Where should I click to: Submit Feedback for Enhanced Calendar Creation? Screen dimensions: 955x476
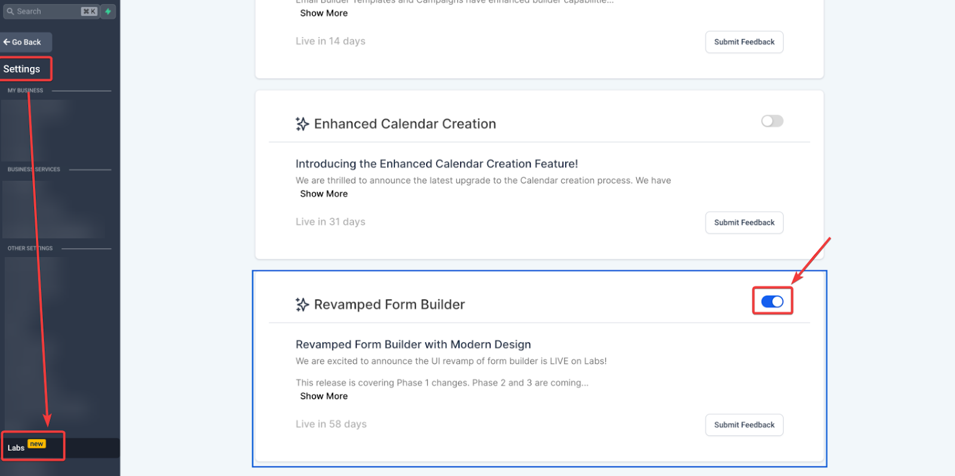click(744, 222)
